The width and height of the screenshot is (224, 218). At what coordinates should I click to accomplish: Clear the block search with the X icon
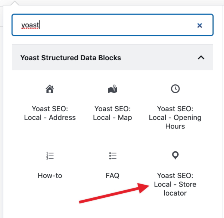[200, 25]
